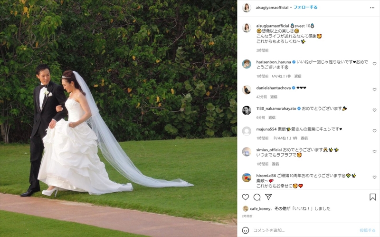Share post via paper plane icon
The image size is (380, 237).
pos(268,197)
